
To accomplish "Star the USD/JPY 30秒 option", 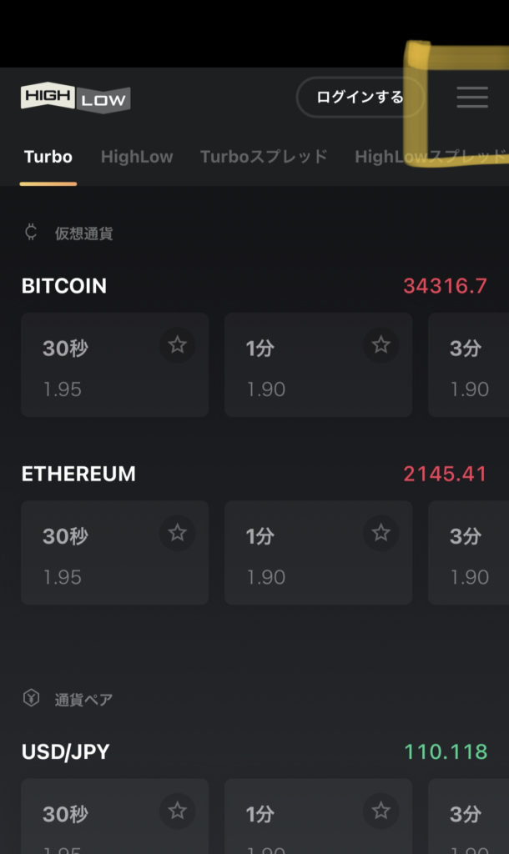I will [178, 811].
